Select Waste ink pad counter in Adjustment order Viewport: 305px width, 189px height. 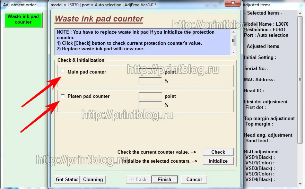[x=23, y=20]
